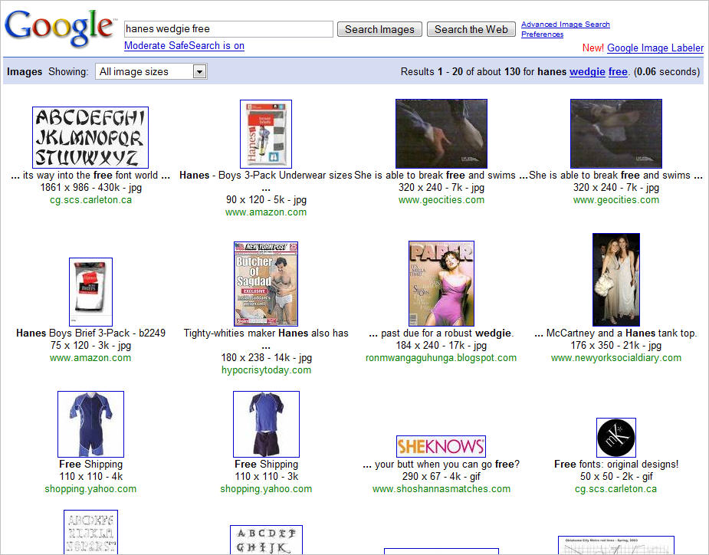Viewport: 709px width, 555px height.
Task: Click Moderate SafeSearch is on link
Action: click(x=184, y=46)
